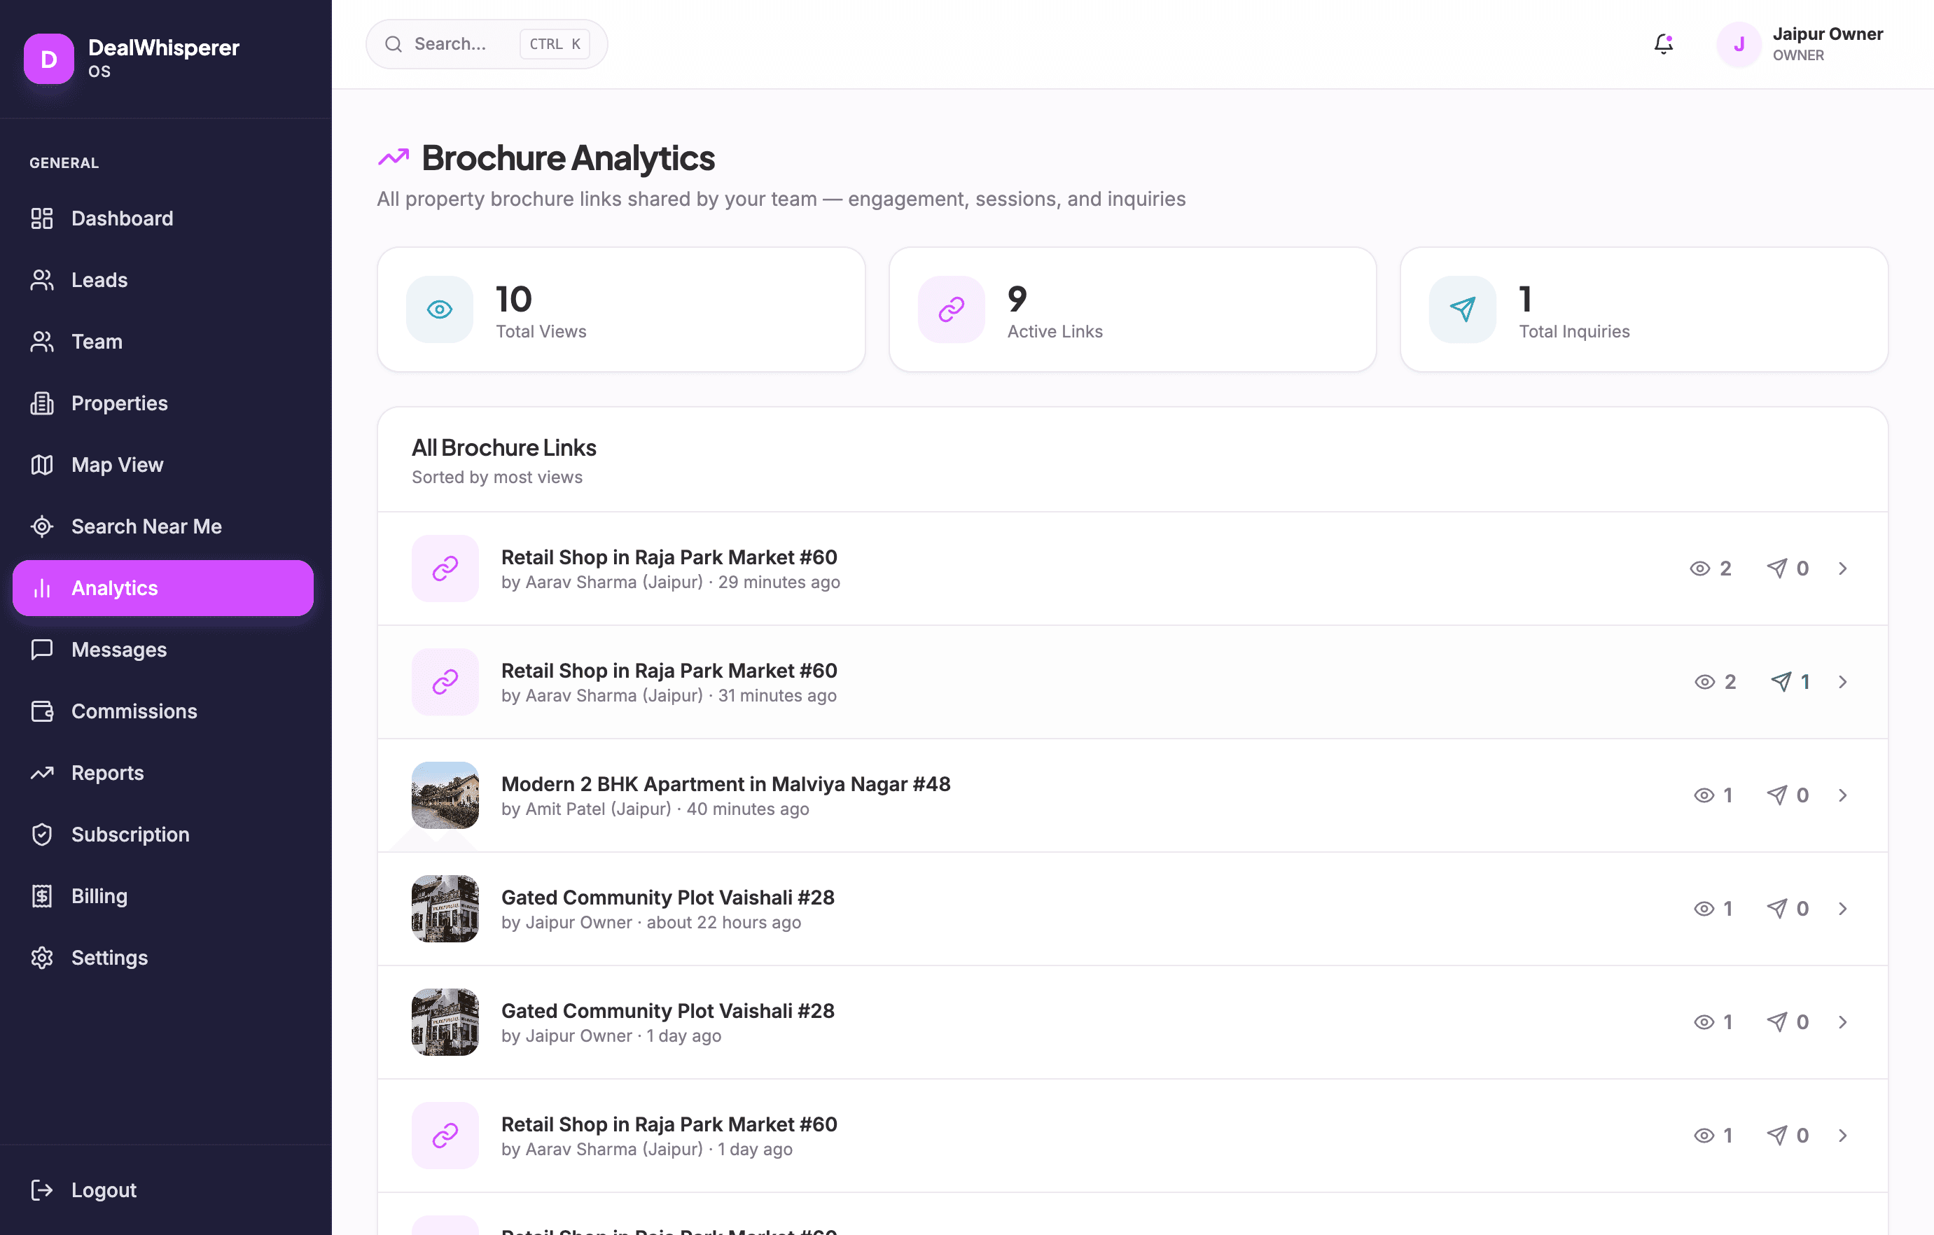Click the Total Views eye icon
Image resolution: width=1934 pixels, height=1235 pixels.
439,309
